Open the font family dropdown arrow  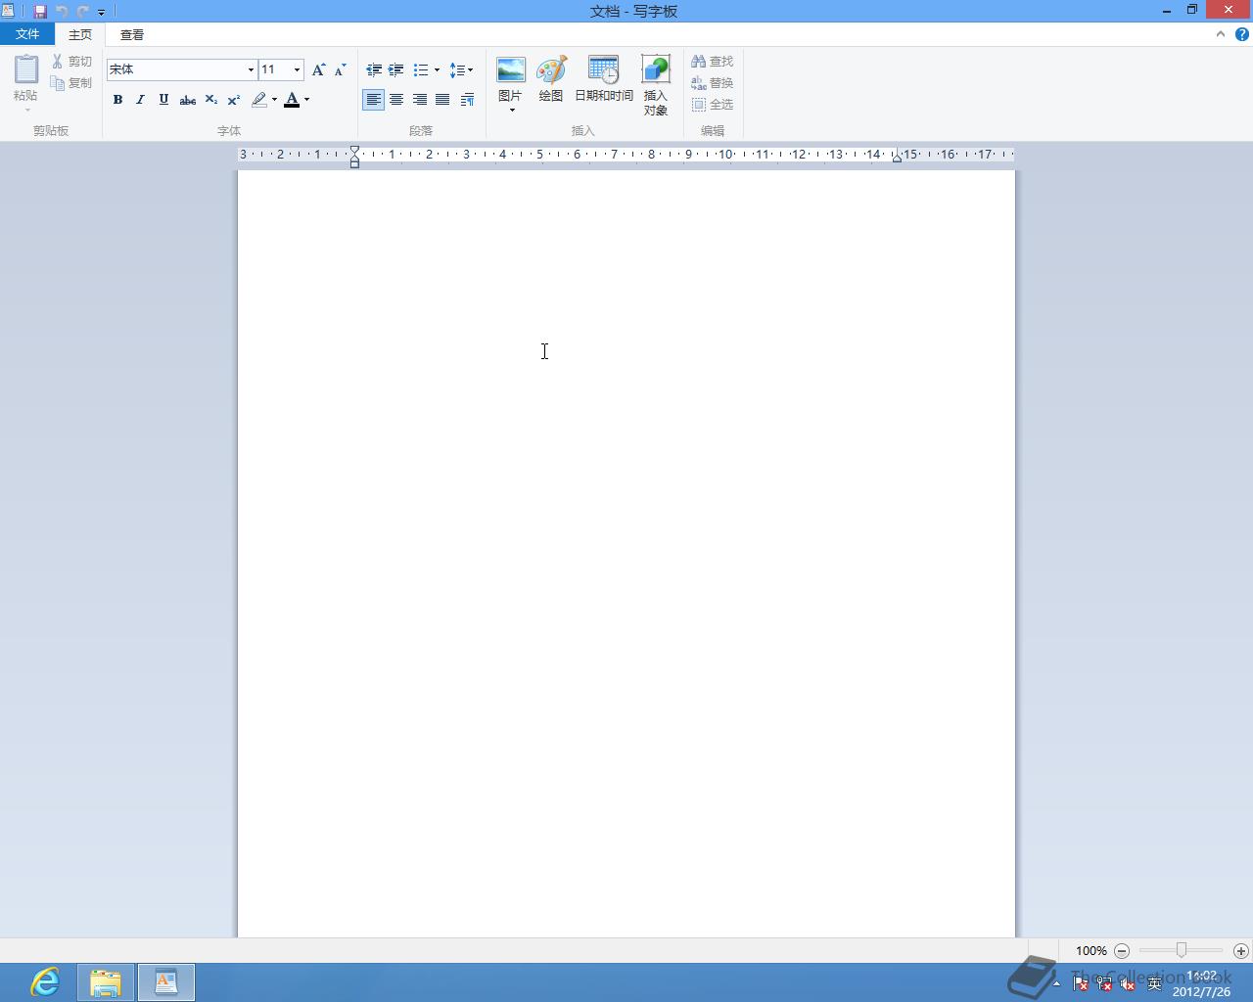pyautogui.click(x=251, y=69)
